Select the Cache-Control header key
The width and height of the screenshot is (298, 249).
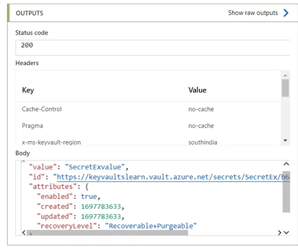[x=42, y=109]
